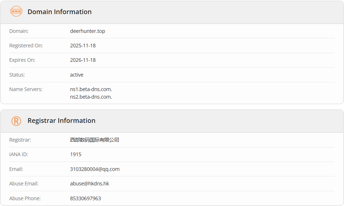Click the Abuse Phone field label

(25, 198)
